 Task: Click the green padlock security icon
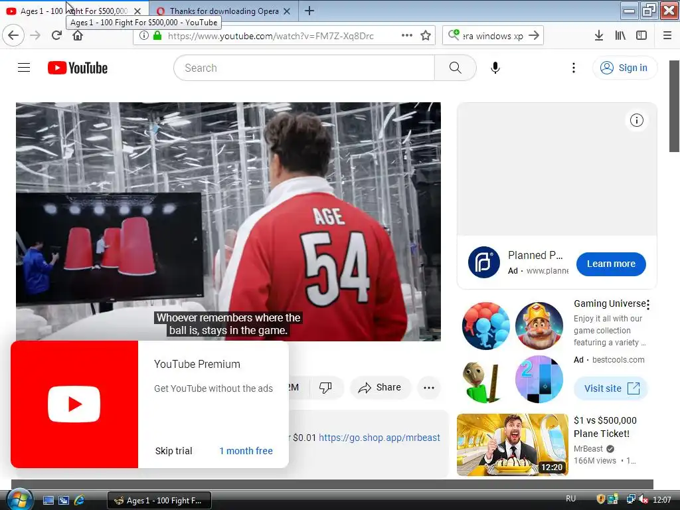pos(158,36)
